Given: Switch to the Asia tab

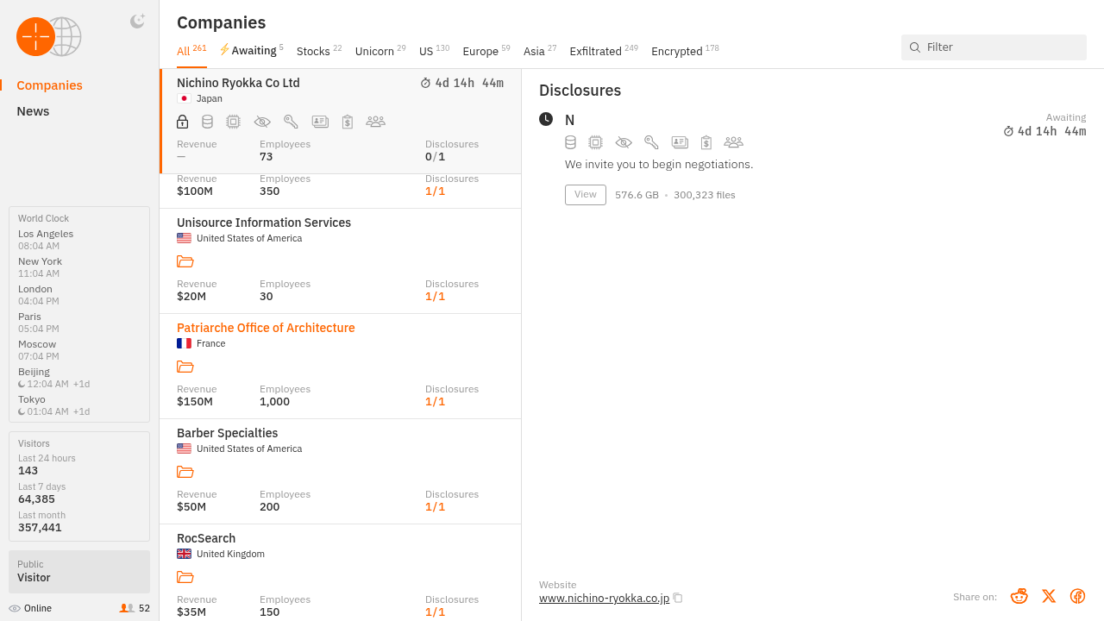Looking at the screenshot, I should 540,50.
